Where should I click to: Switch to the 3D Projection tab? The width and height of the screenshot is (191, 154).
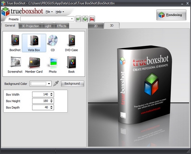click(x=30, y=26)
